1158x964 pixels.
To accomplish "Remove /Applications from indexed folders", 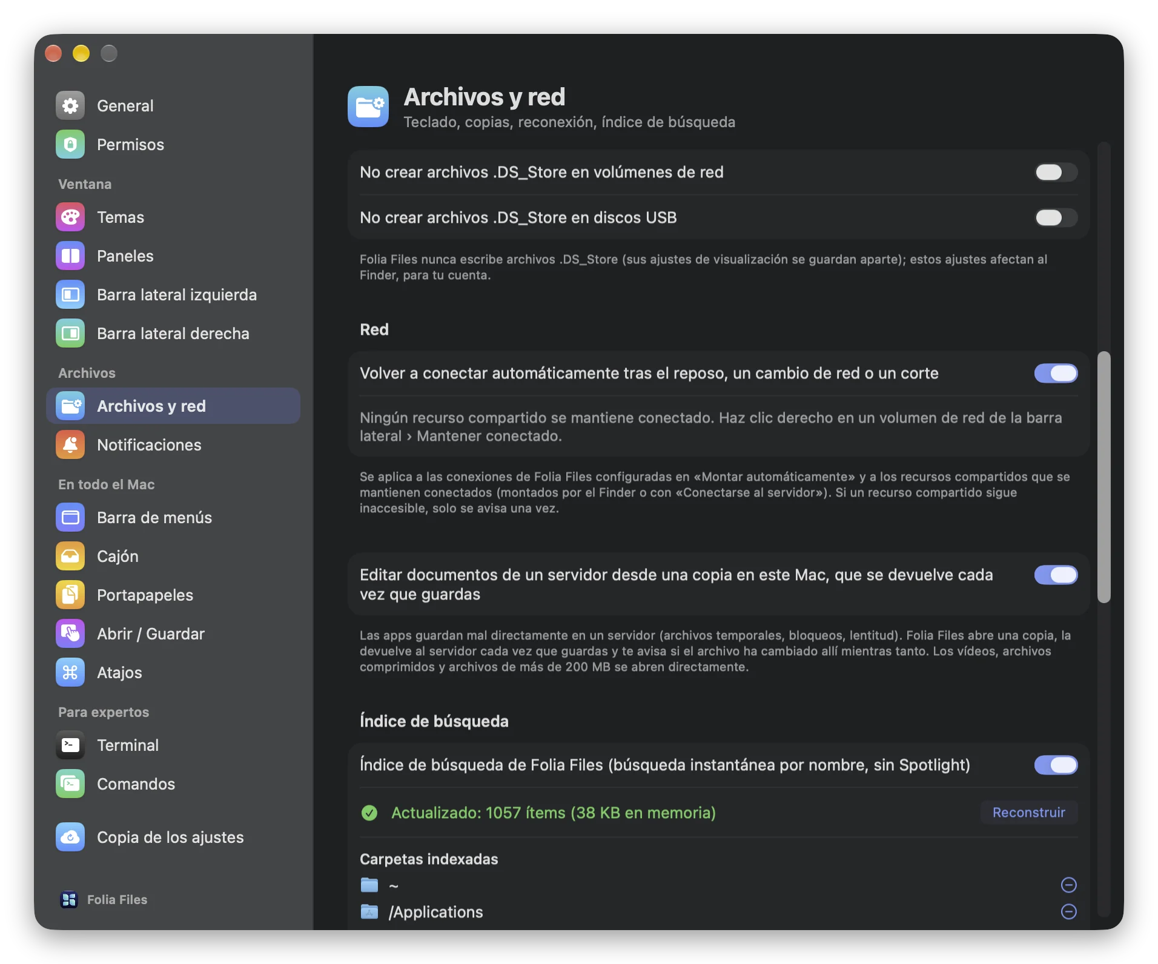I will [x=1069, y=912].
